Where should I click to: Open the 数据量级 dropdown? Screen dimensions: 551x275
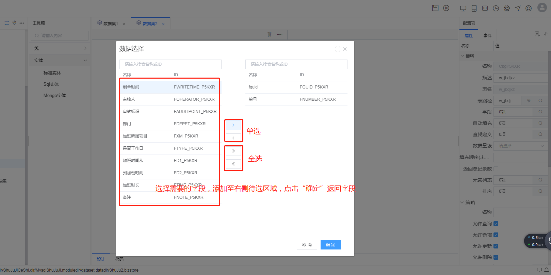pos(520,146)
